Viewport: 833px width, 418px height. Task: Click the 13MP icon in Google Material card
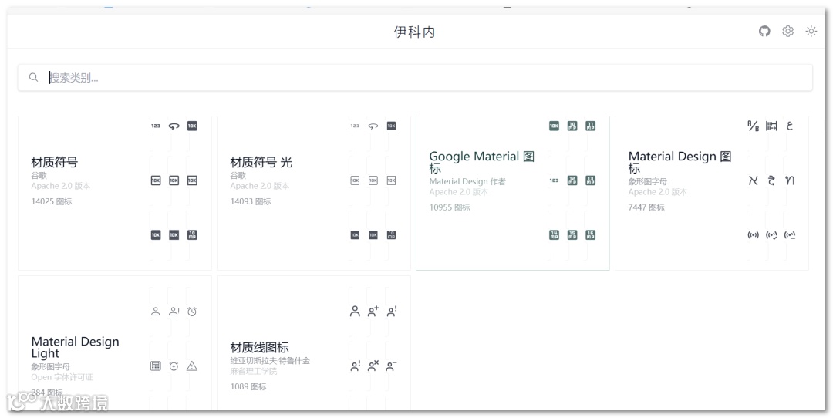tap(590, 180)
